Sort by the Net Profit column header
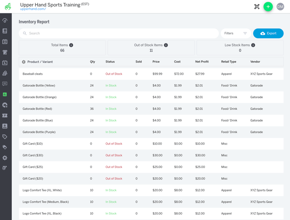 (x=202, y=62)
